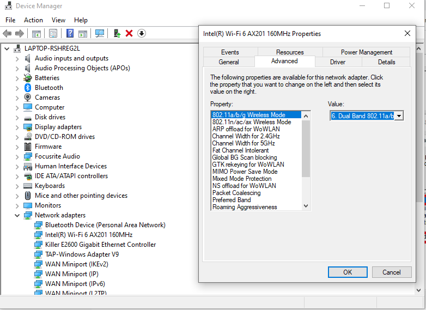This screenshot has height=310, width=426.
Task: Select Packet Coalescing property
Action: coord(256,193)
